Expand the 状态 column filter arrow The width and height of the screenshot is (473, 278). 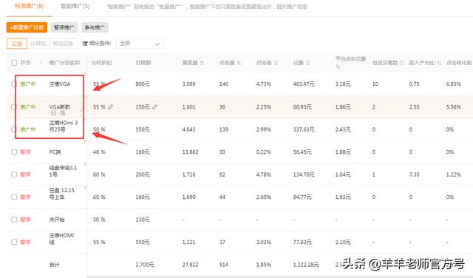[x=41, y=63]
